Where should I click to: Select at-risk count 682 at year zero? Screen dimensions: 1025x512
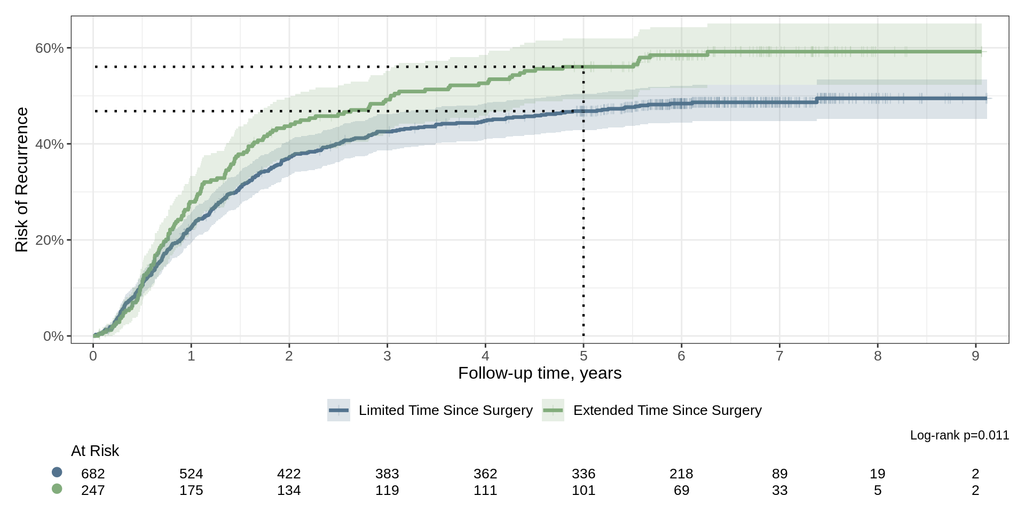(93, 474)
